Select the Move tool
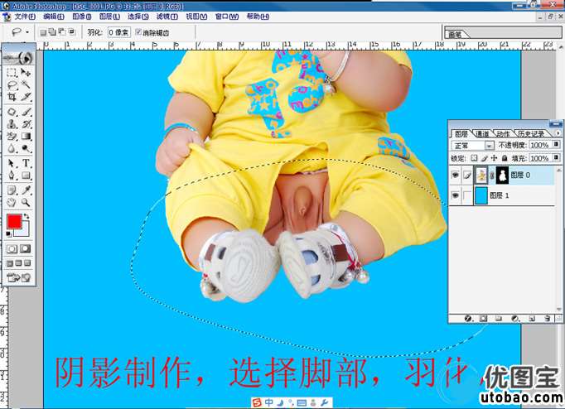The width and height of the screenshot is (565, 409). (x=26, y=72)
